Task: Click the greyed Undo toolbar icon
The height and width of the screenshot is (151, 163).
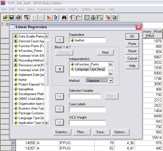Action: pos(35,17)
